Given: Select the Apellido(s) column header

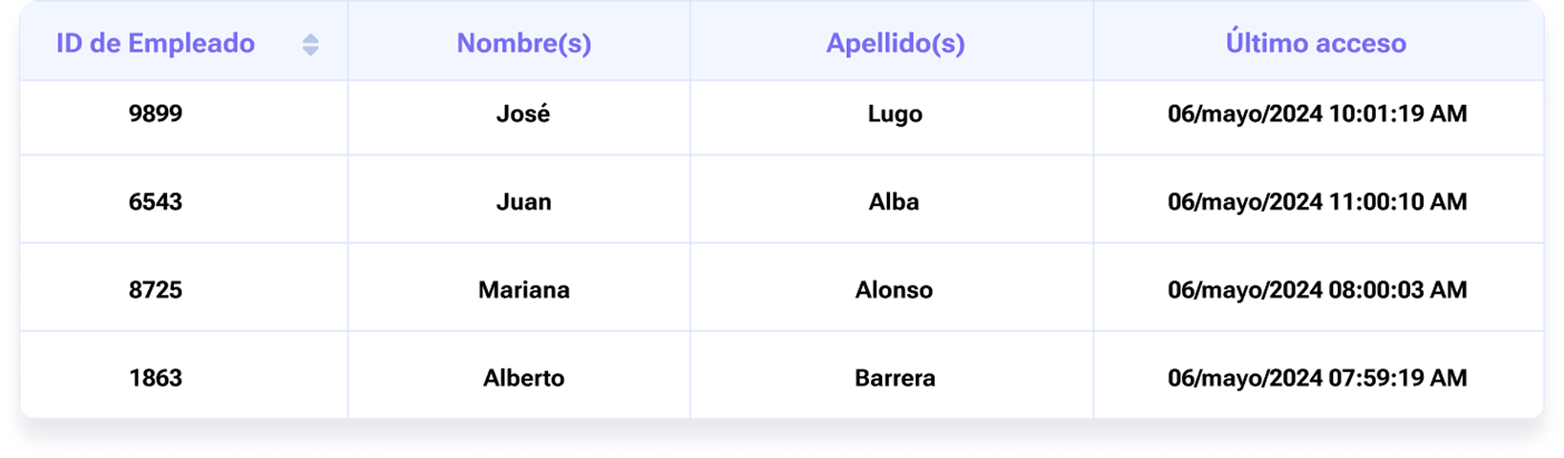Looking at the screenshot, I should [x=895, y=44].
